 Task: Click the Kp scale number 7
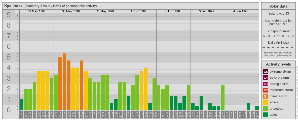pos(9,36)
